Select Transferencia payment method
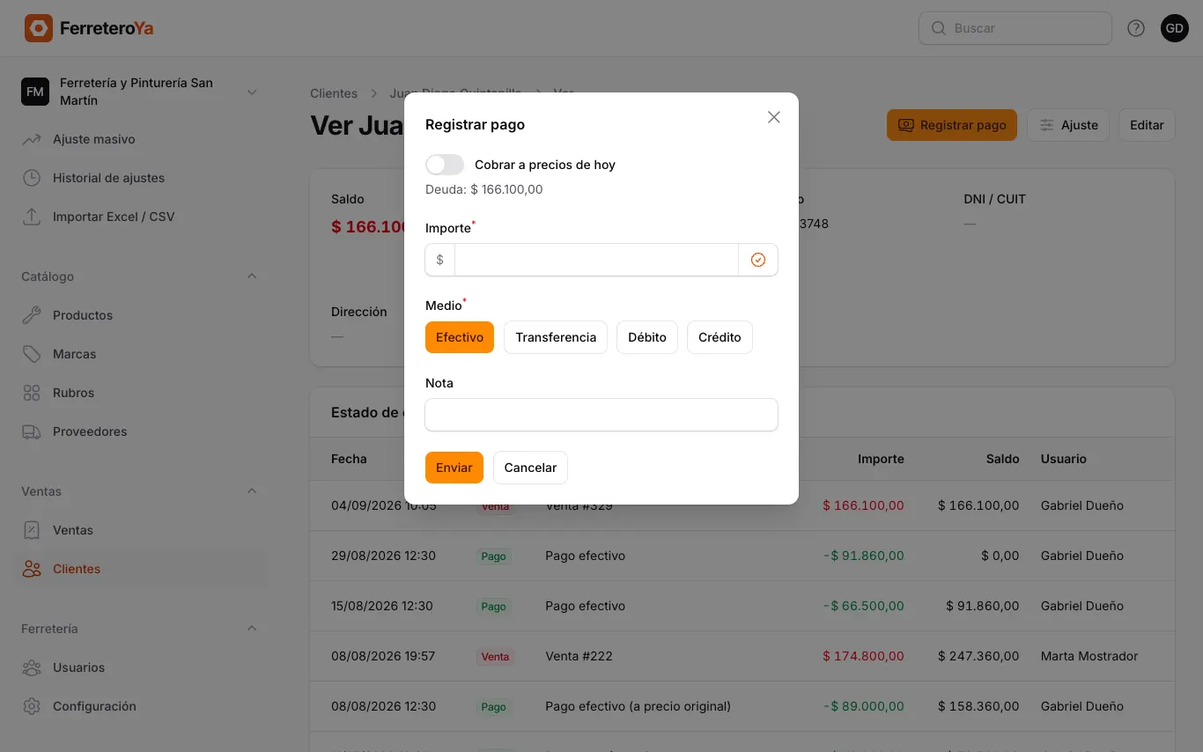1203x752 pixels. 556,337
